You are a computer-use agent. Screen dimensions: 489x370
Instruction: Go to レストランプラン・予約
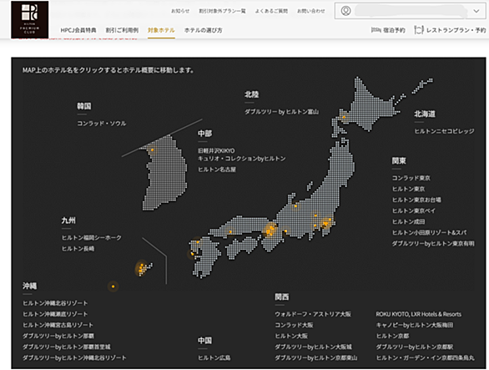point(456,30)
